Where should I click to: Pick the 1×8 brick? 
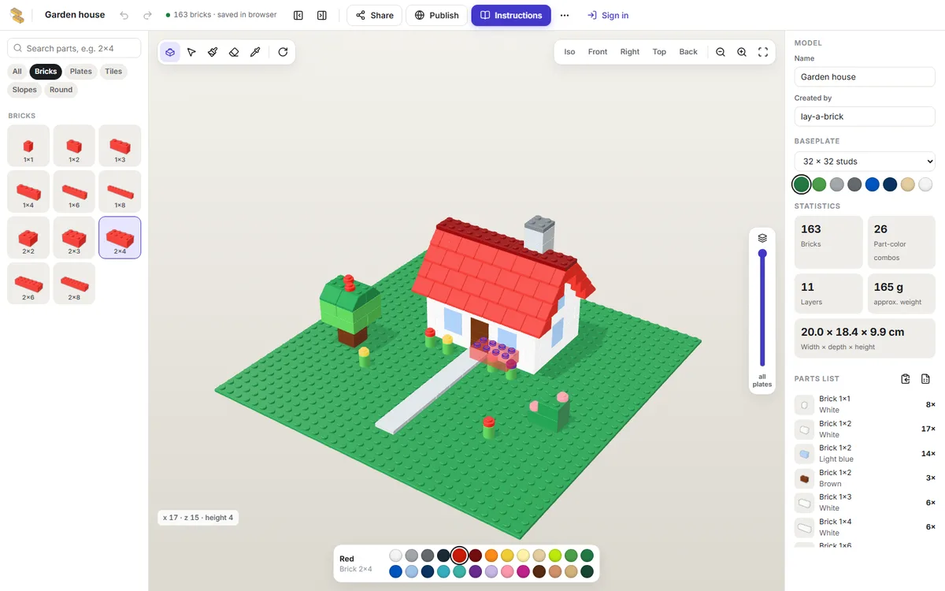click(x=120, y=191)
